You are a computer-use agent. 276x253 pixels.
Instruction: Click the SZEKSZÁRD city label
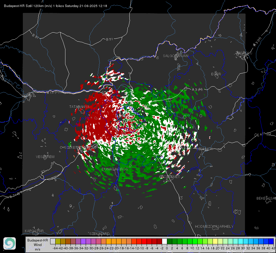100,234
